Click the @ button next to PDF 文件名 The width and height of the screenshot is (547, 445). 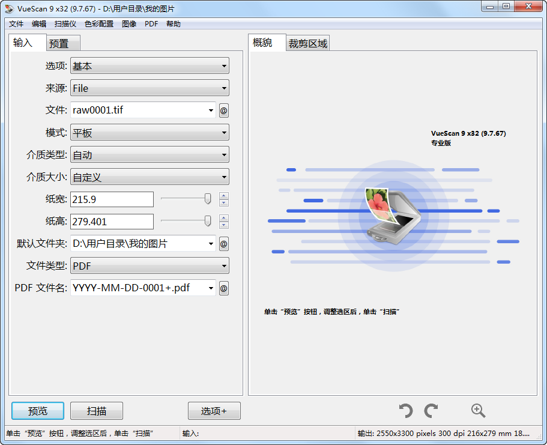click(223, 288)
